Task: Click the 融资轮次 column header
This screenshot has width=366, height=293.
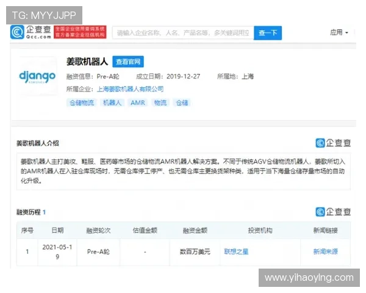Action: click(x=98, y=231)
